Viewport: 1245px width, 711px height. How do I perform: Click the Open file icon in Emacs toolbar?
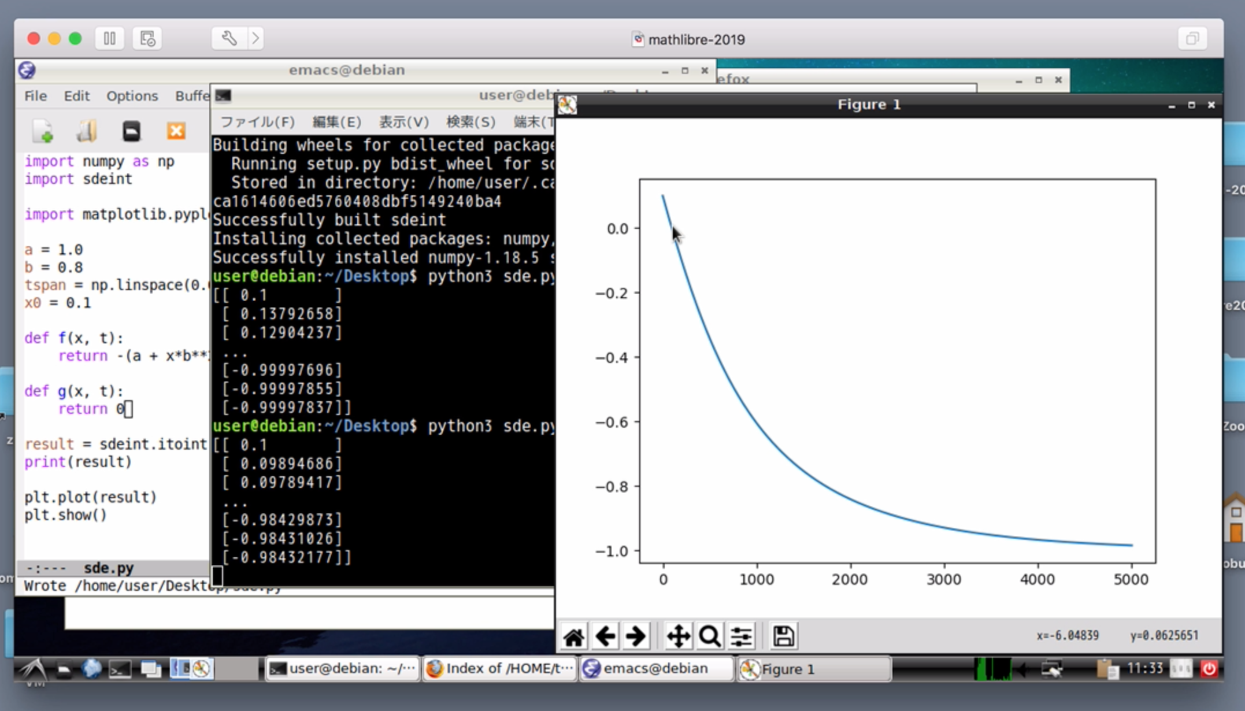point(87,131)
